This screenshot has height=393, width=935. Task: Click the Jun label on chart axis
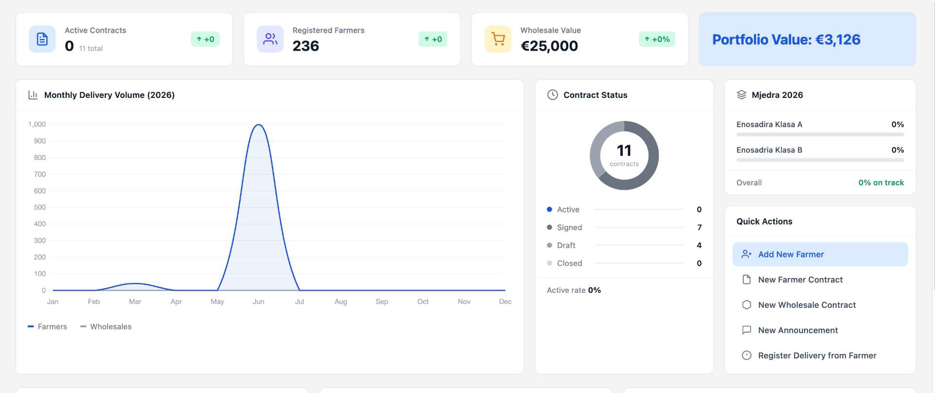pos(259,302)
